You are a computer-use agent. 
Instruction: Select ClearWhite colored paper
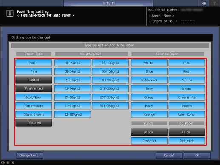click(187, 97)
